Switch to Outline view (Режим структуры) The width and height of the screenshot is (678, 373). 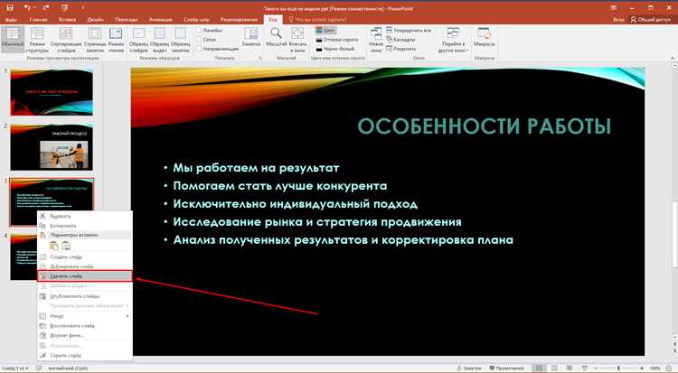37,40
